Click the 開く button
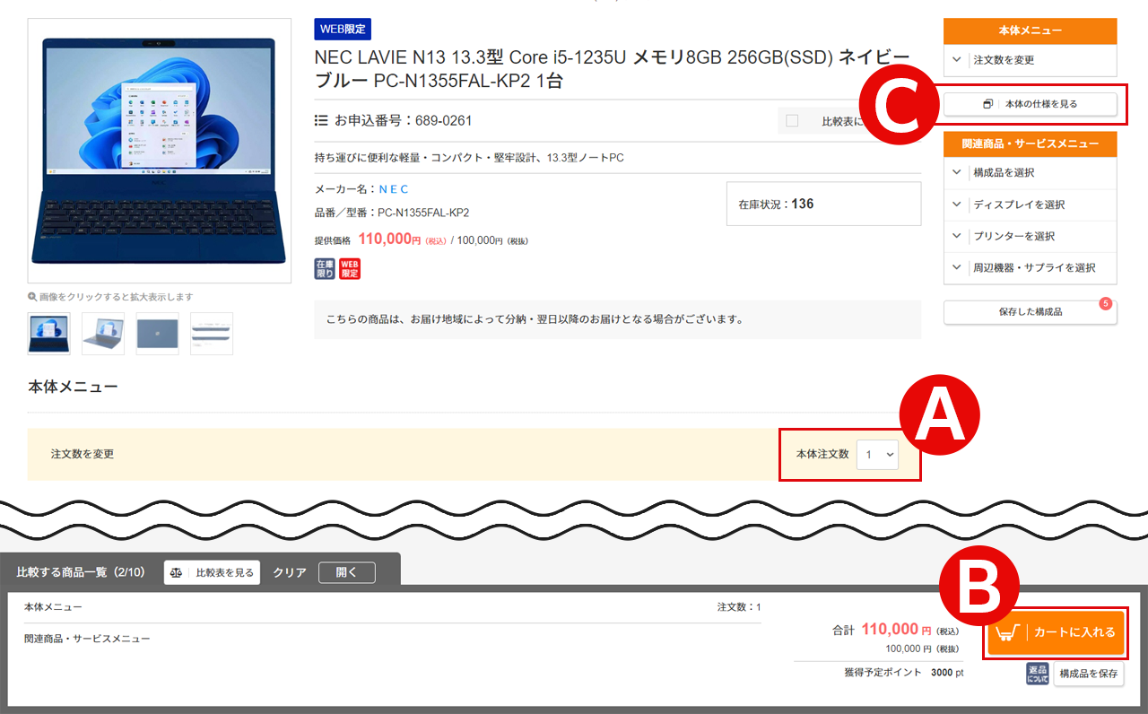 pos(346,572)
